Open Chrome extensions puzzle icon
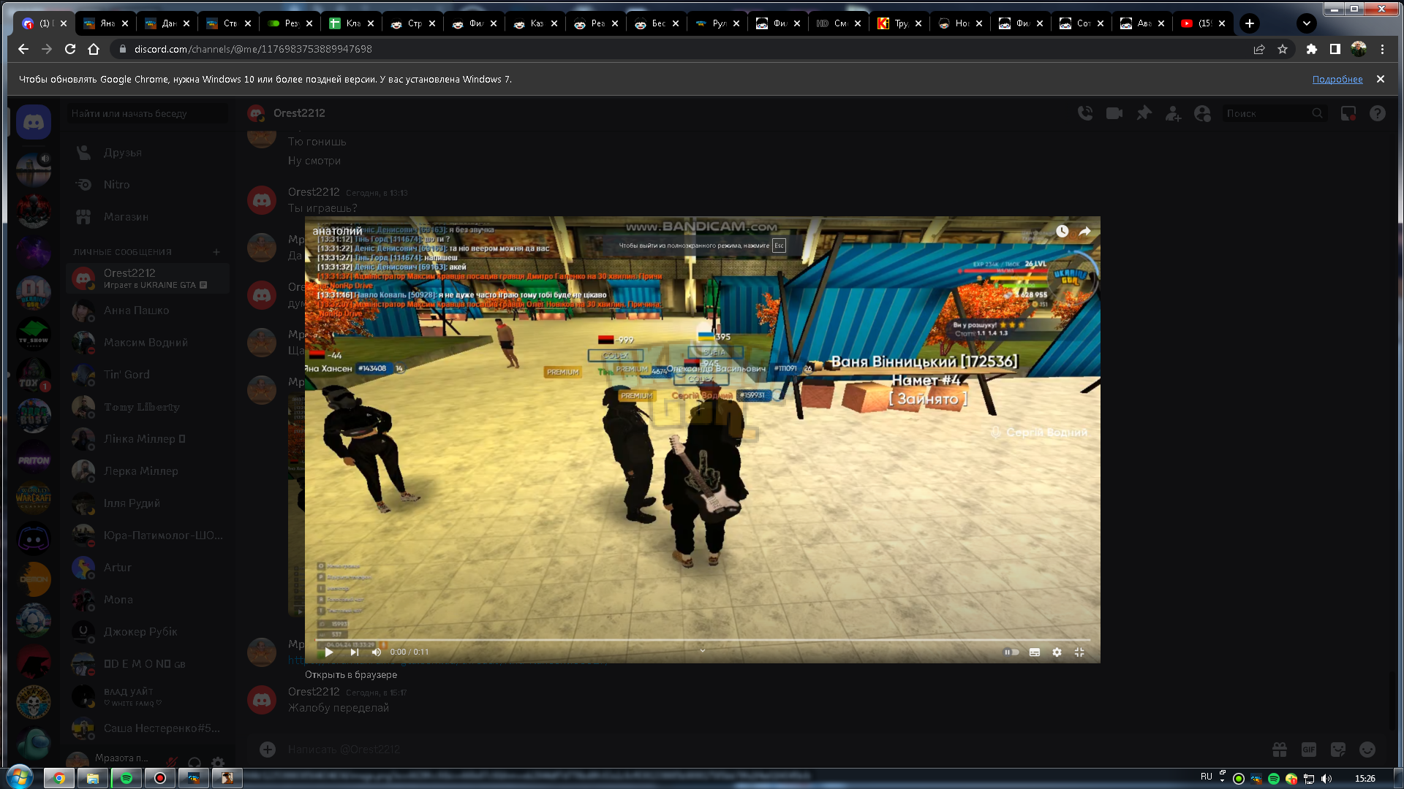The width and height of the screenshot is (1404, 789). 1312,49
